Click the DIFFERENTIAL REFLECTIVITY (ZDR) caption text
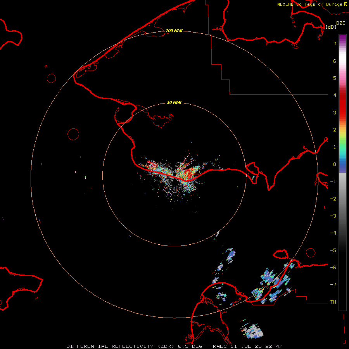 click(121, 346)
